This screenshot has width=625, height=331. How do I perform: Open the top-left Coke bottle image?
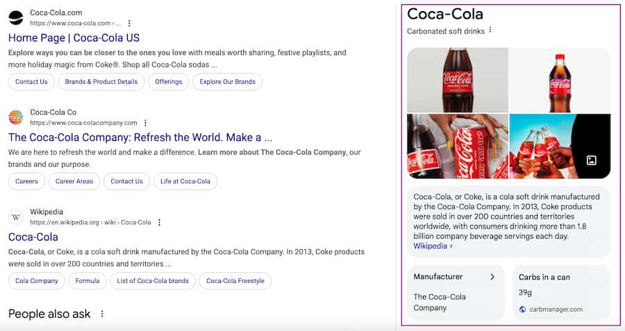(457, 80)
